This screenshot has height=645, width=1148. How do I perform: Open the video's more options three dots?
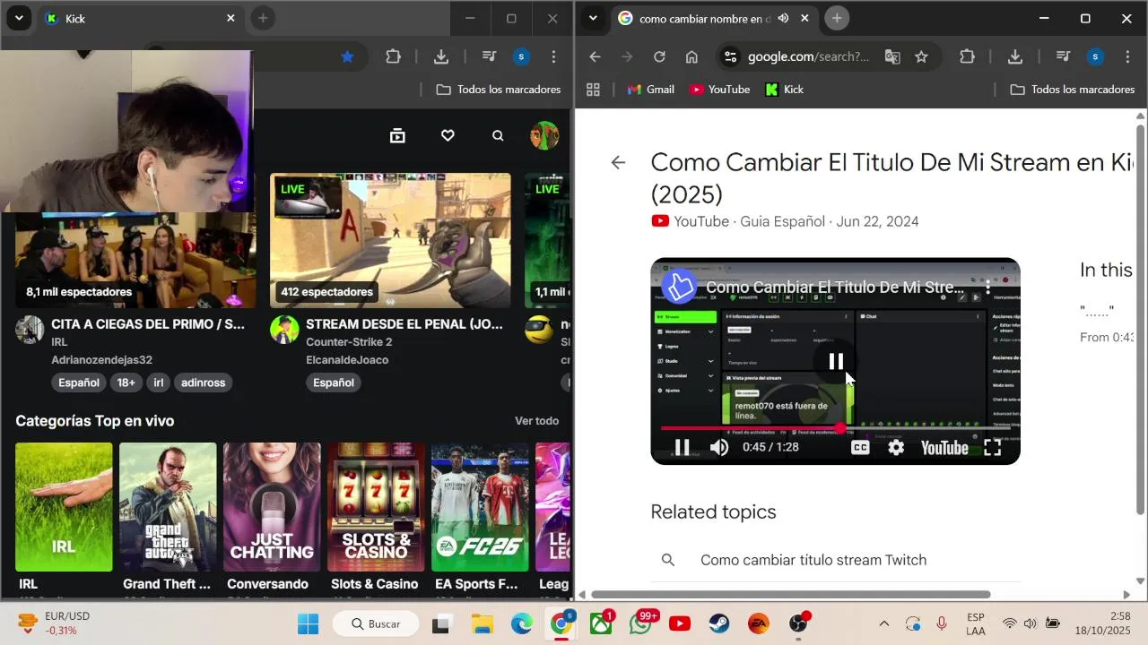987,288
